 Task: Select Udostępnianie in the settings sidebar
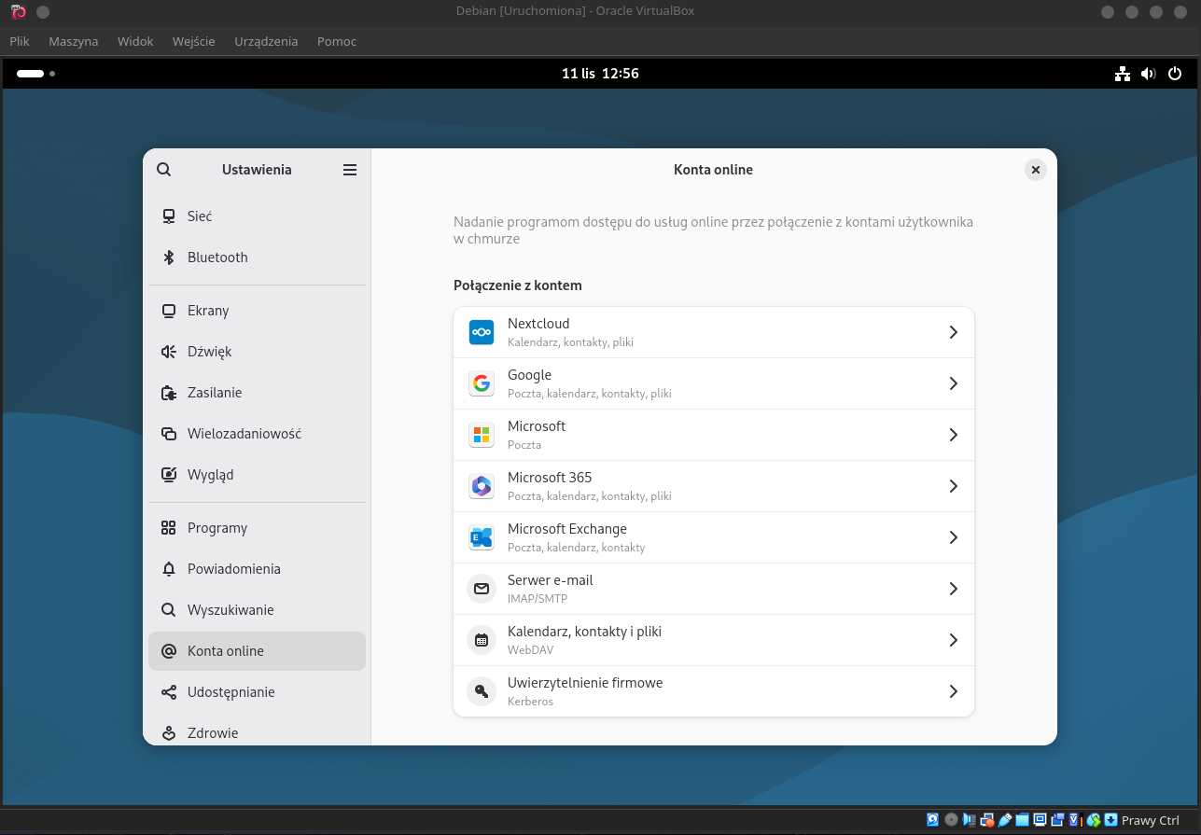tap(257, 692)
